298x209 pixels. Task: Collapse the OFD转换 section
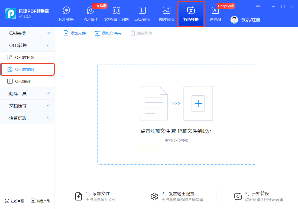pyautogui.click(x=27, y=45)
